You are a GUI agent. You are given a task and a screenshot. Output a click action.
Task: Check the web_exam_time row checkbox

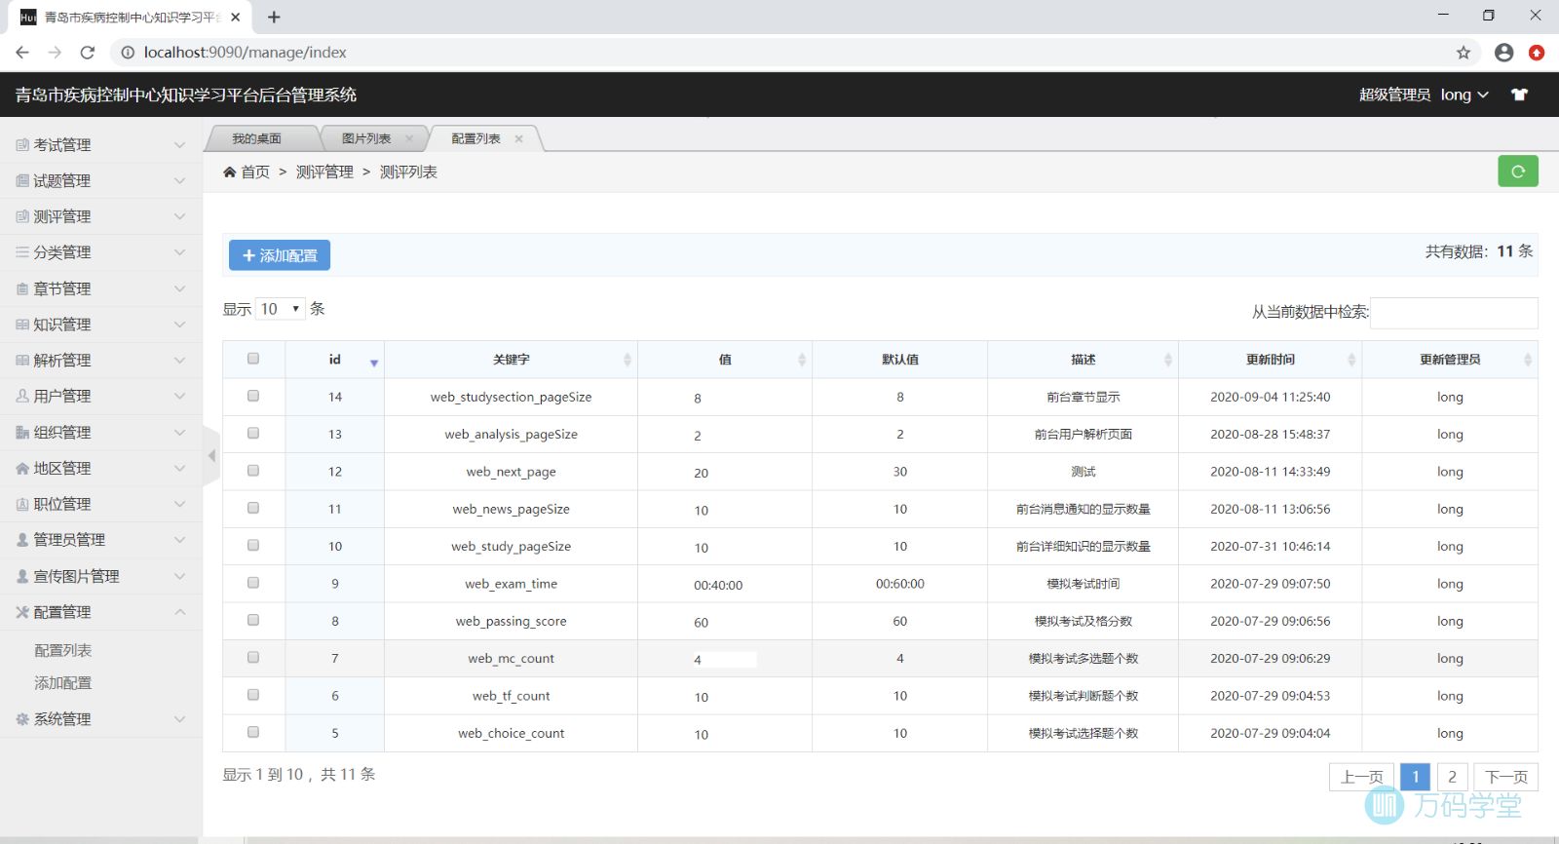[253, 583]
